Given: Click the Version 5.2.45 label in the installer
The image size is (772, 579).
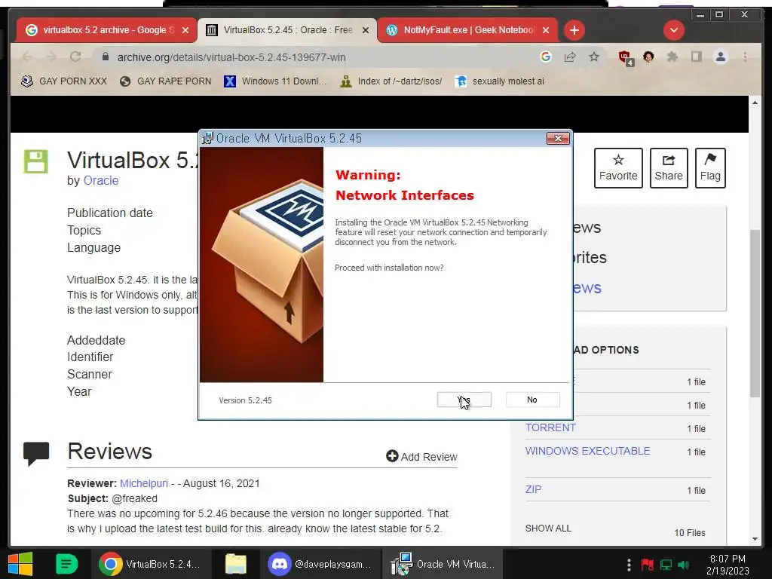Looking at the screenshot, I should point(245,400).
